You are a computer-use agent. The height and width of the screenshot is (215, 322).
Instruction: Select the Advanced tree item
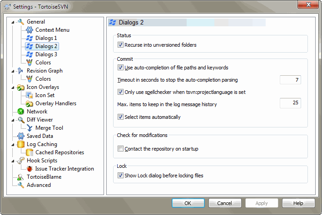tap(39, 185)
